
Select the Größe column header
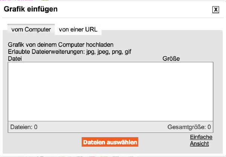point(171,58)
